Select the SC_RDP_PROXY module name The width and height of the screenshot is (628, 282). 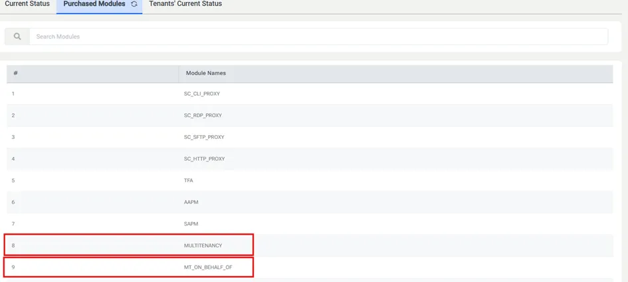point(203,115)
